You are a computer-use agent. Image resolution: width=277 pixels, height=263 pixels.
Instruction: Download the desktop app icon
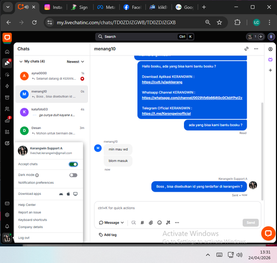[75, 194]
